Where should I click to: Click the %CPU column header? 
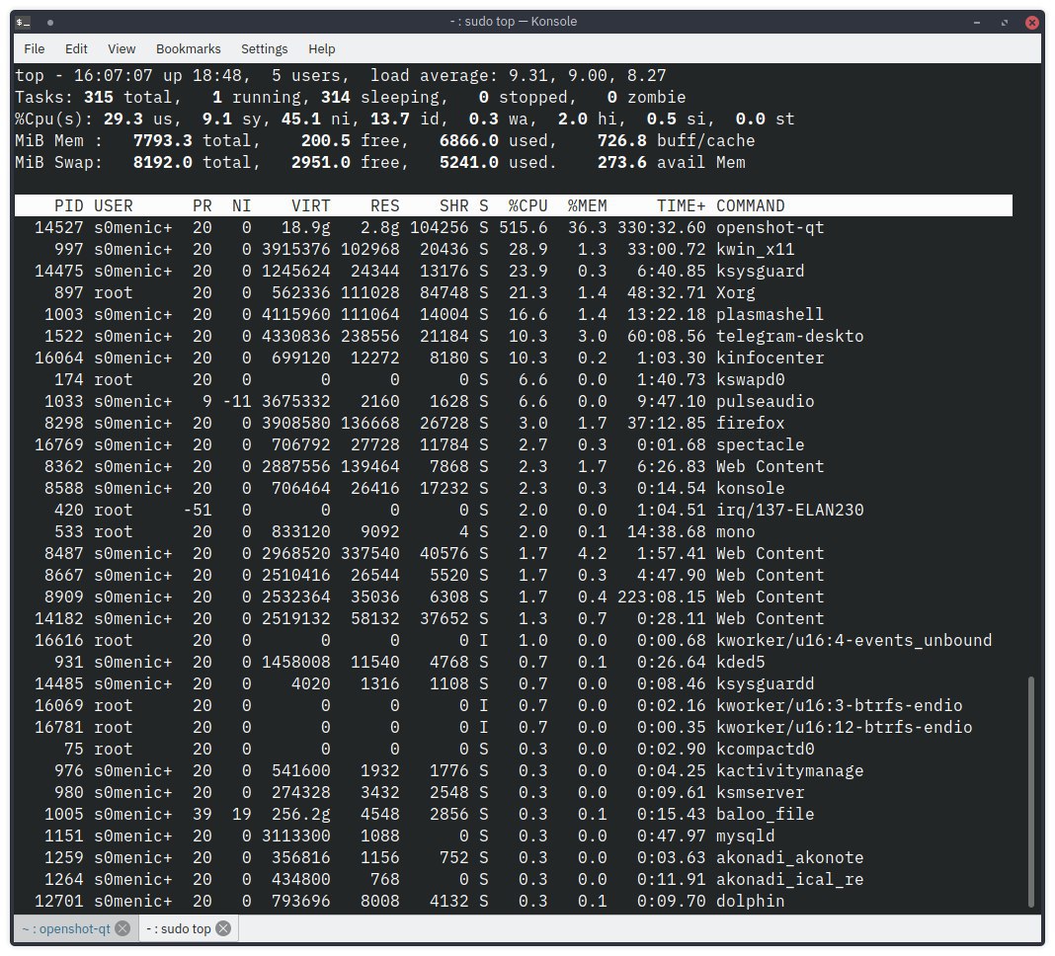(x=528, y=205)
